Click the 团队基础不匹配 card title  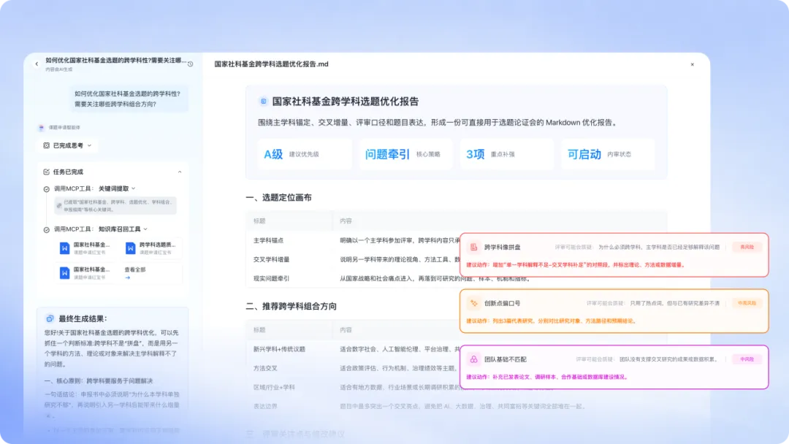click(x=506, y=359)
